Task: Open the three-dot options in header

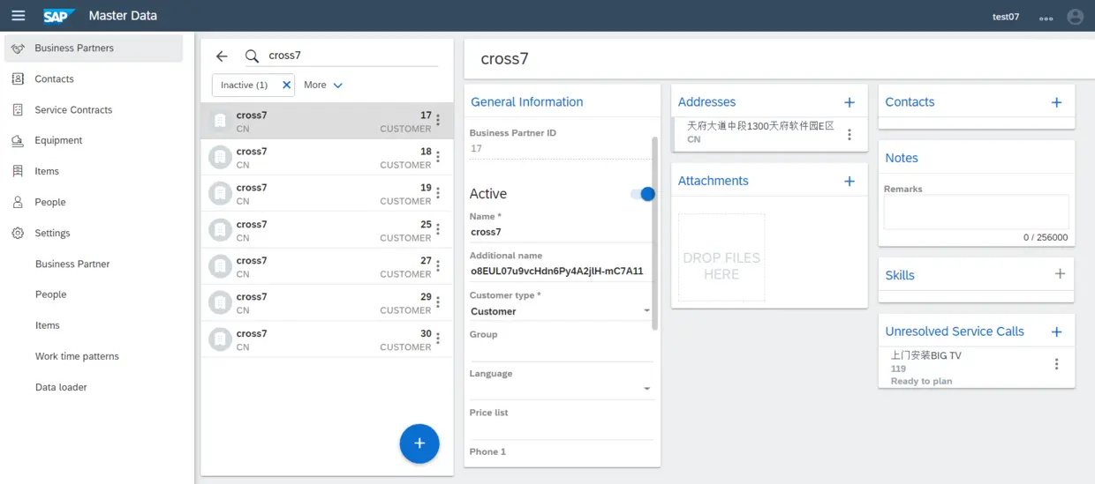Action: (1046, 18)
